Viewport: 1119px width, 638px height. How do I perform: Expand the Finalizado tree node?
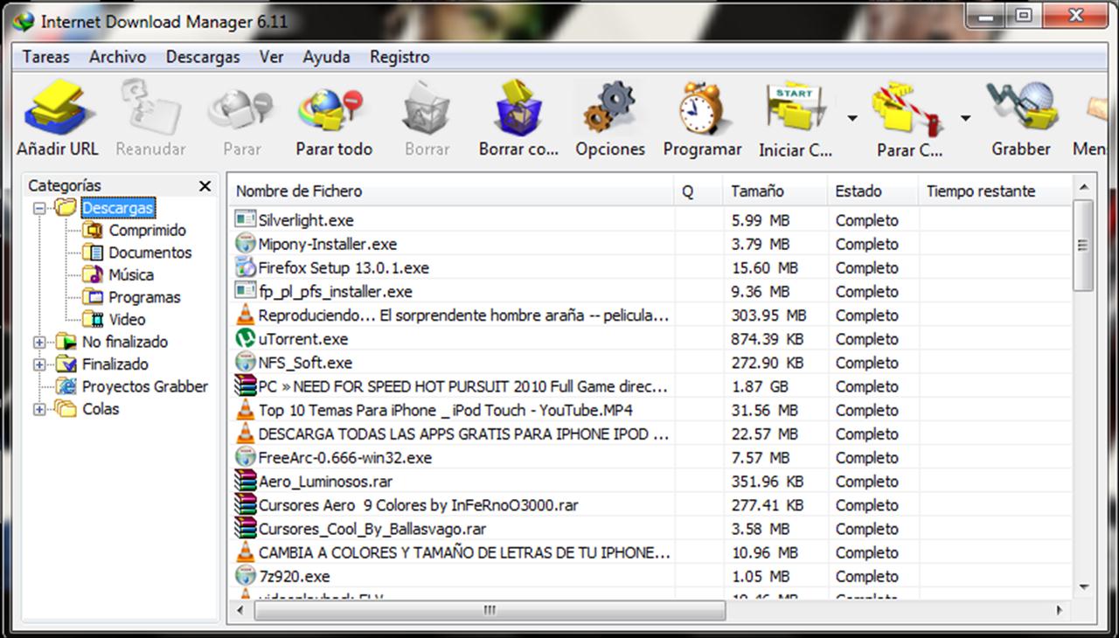point(39,364)
